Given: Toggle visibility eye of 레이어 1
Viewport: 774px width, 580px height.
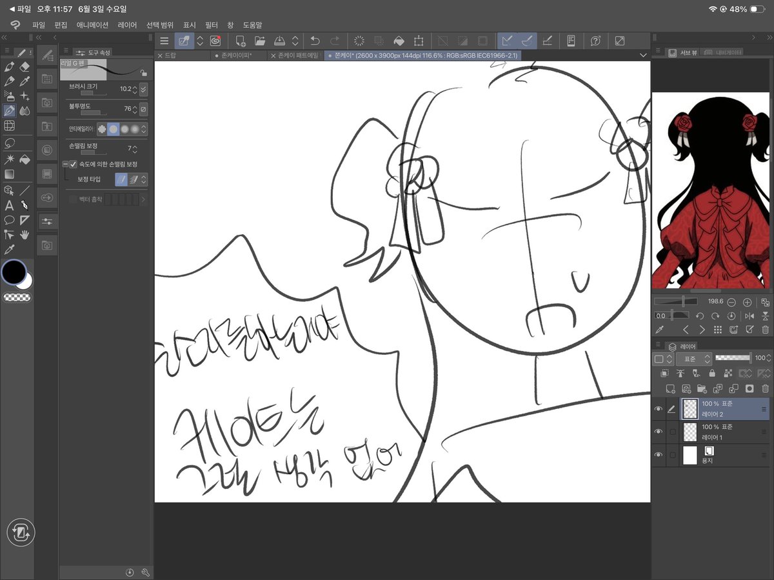Looking at the screenshot, I should (x=658, y=432).
